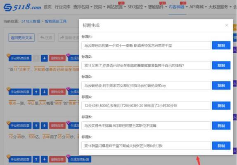
Task: Copy 标题6 with its 复制 button
Action: pos(221,146)
